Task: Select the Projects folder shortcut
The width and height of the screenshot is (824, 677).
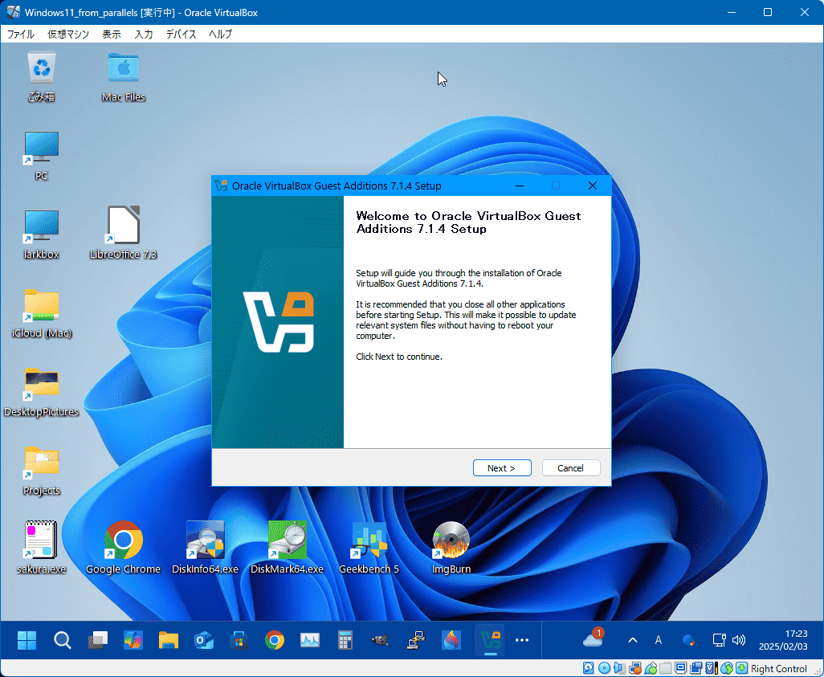Action: click(x=41, y=471)
